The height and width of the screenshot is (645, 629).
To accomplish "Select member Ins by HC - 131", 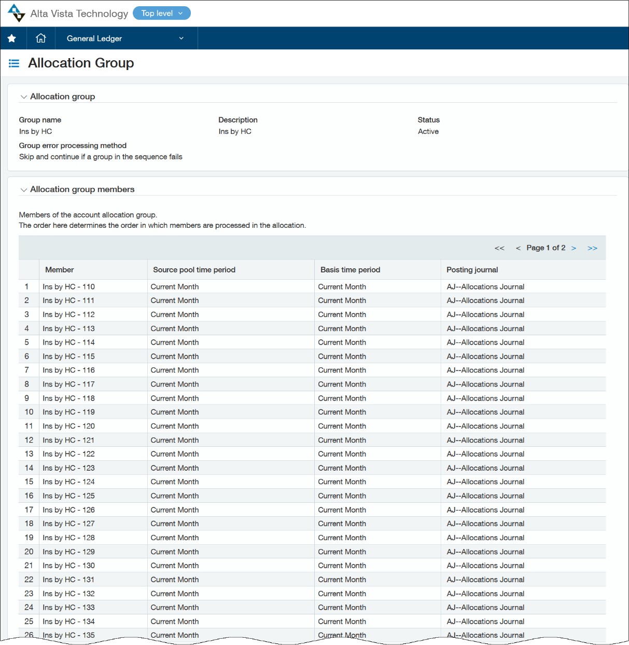I will click(x=69, y=580).
